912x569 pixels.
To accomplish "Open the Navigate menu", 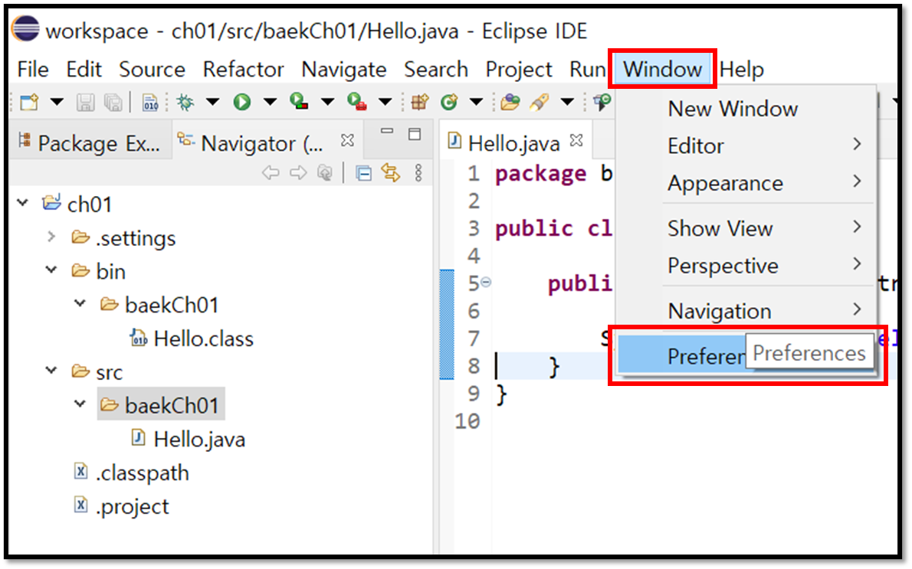I will coord(344,69).
